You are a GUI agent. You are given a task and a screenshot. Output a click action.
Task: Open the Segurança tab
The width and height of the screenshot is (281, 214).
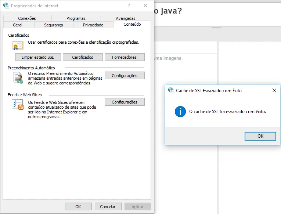tap(54, 25)
